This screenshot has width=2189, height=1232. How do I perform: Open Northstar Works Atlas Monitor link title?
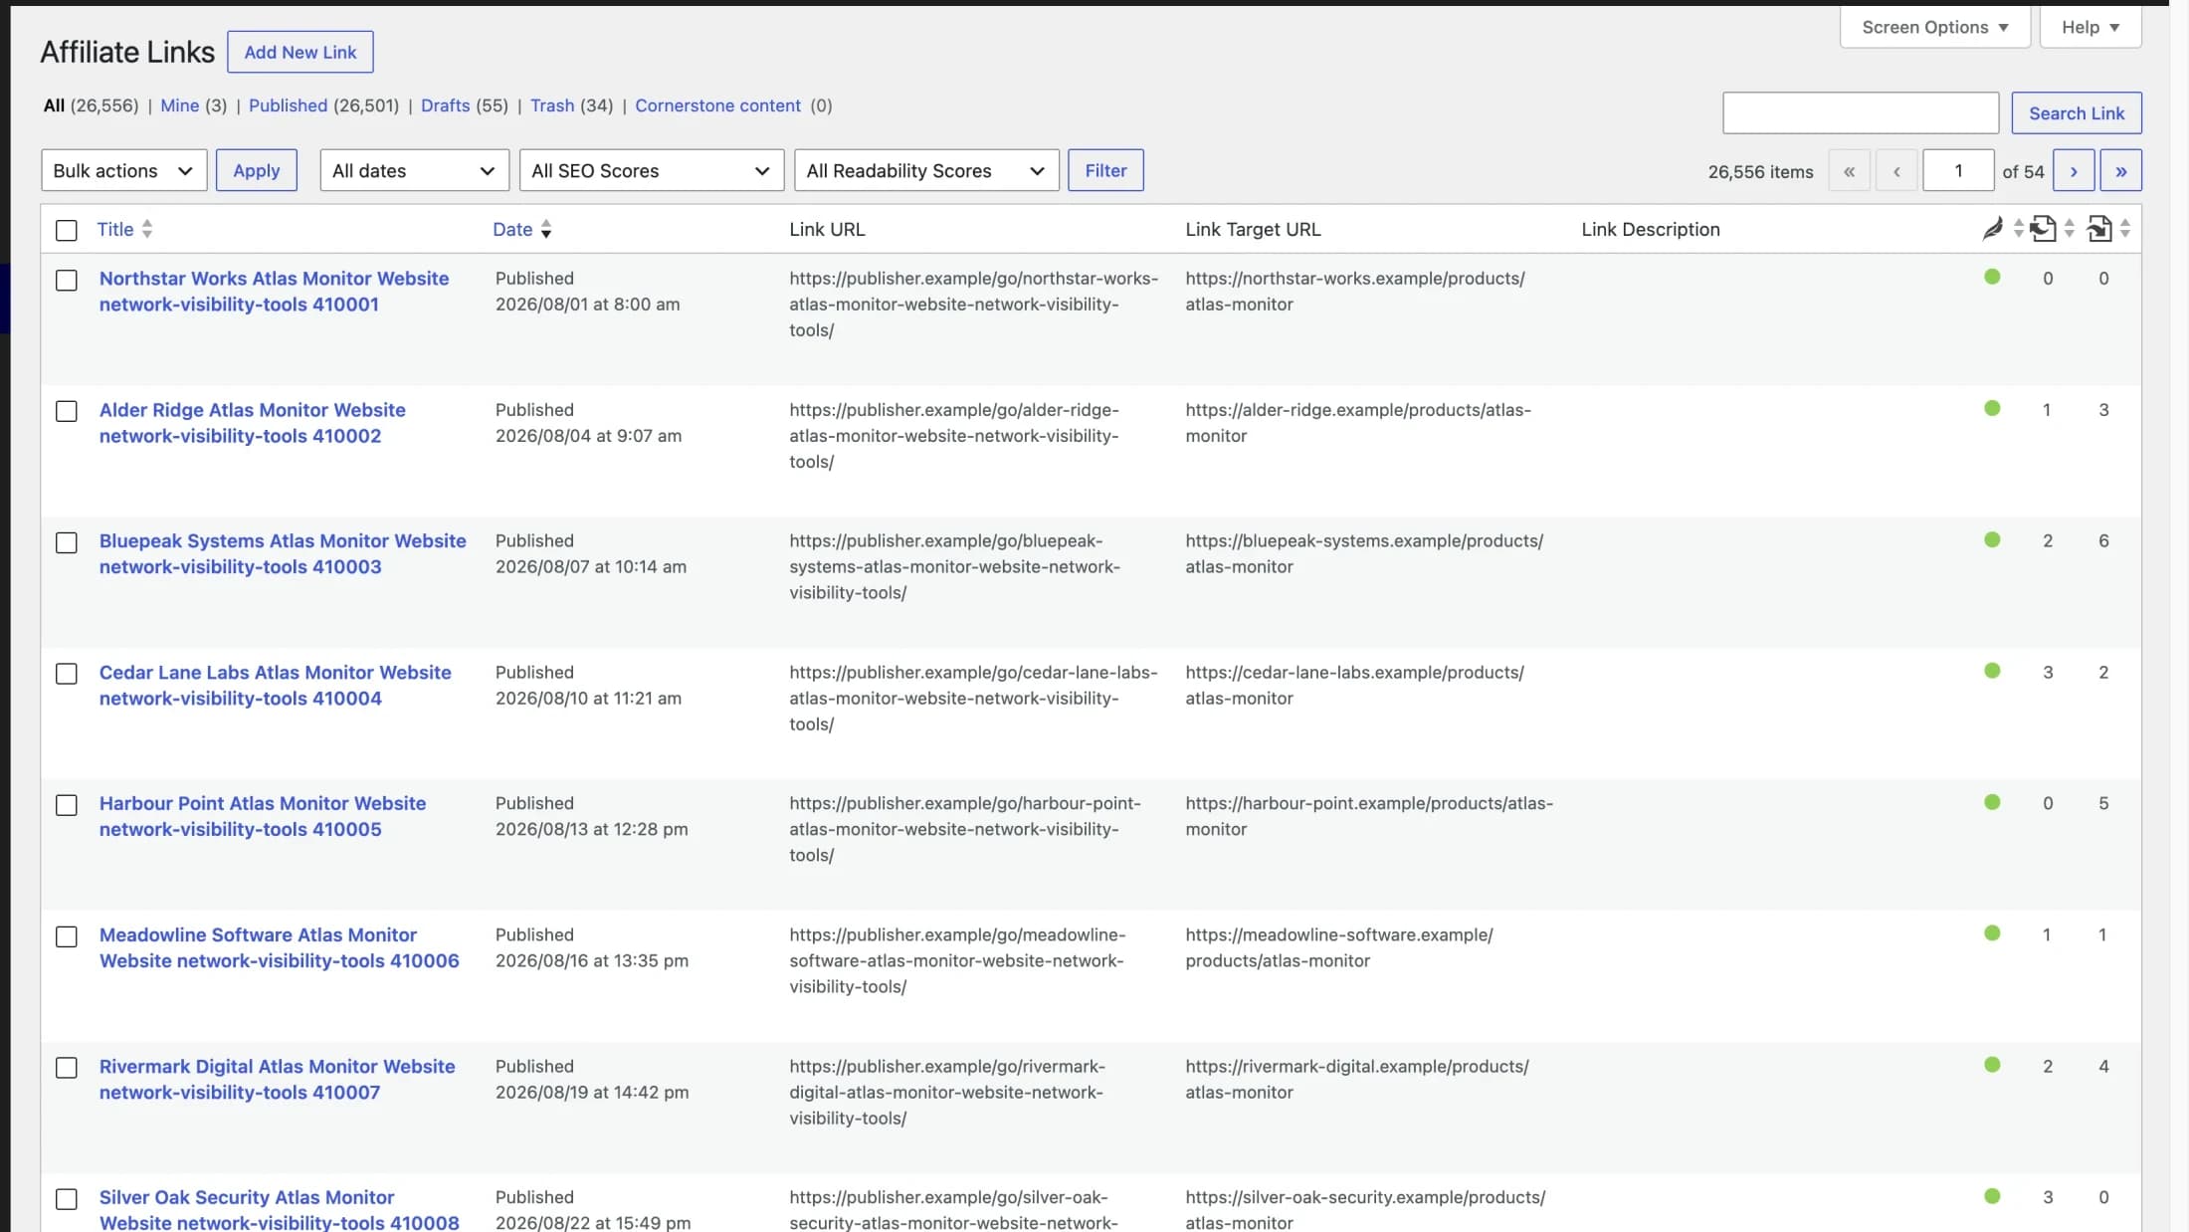pyautogui.click(x=274, y=292)
